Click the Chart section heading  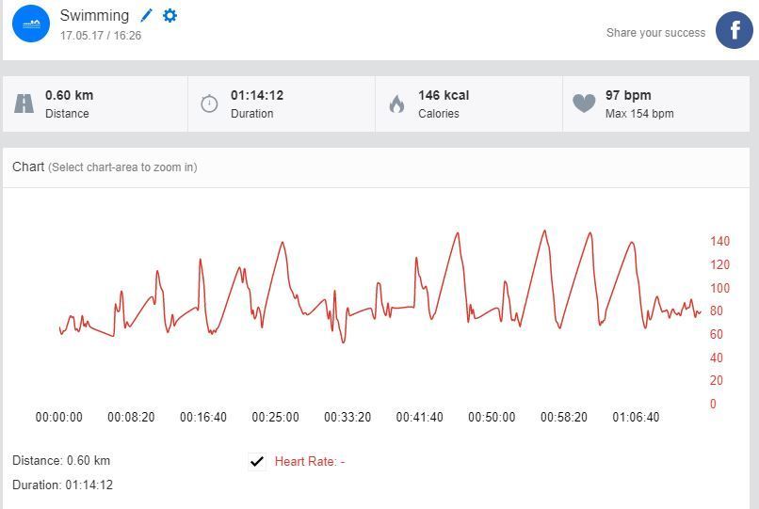coord(28,167)
